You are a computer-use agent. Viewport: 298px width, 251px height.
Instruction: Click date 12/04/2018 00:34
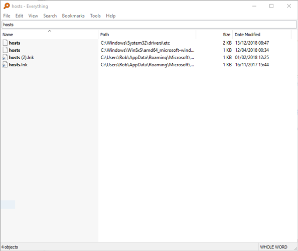click(x=252, y=50)
